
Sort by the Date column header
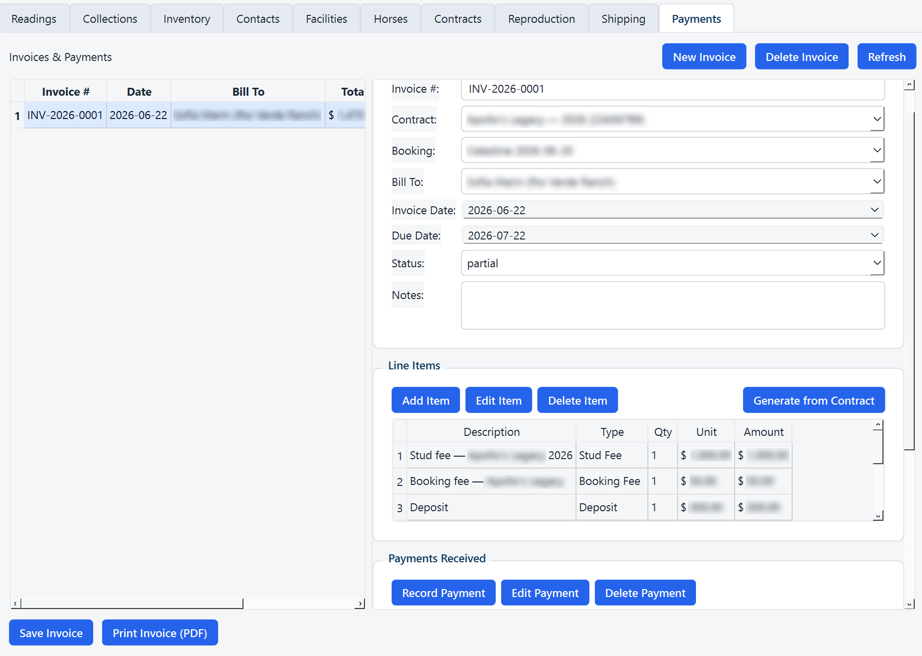click(x=139, y=91)
